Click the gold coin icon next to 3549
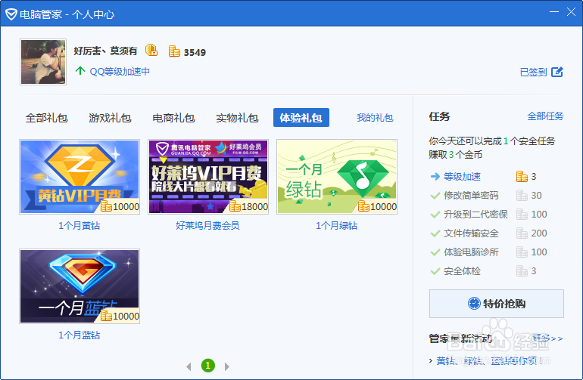Screen dimensions: 583x380 coord(174,51)
